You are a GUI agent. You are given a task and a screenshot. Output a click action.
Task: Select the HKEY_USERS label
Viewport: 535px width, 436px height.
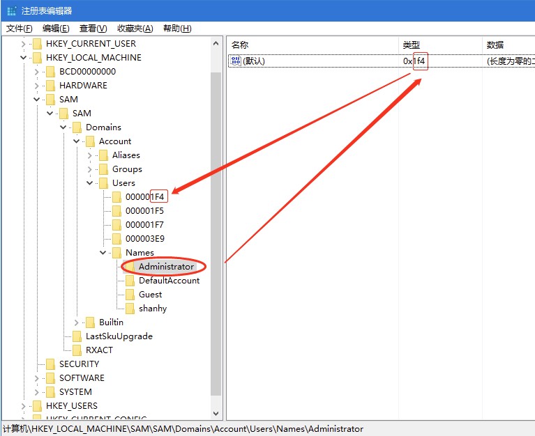coord(72,406)
